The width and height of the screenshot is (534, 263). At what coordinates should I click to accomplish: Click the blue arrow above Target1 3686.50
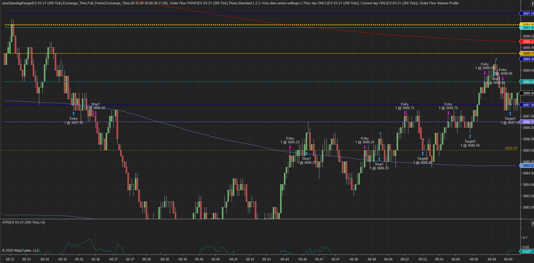pos(470,137)
